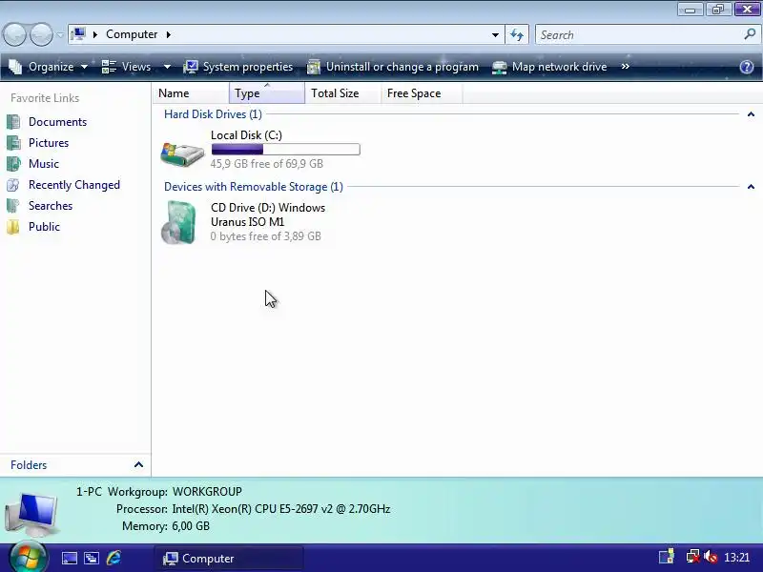Open Public folder in Favorite Links
The height and width of the screenshot is (572, 763).
coord(44,227)
